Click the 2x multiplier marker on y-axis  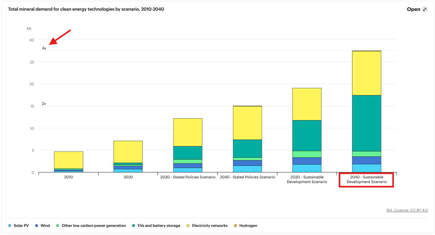point(44,104)
